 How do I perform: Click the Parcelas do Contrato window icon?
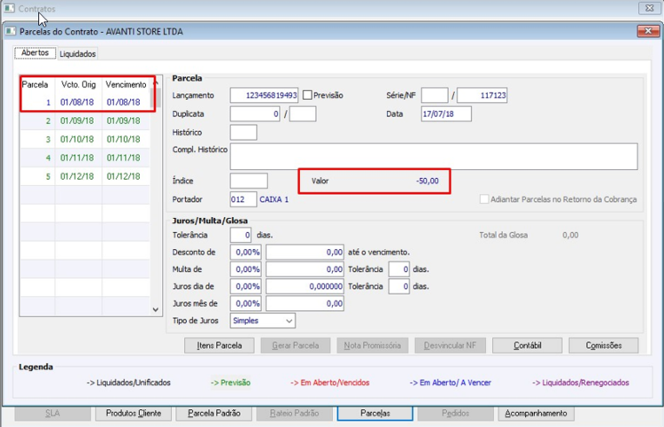coord(11,31)
